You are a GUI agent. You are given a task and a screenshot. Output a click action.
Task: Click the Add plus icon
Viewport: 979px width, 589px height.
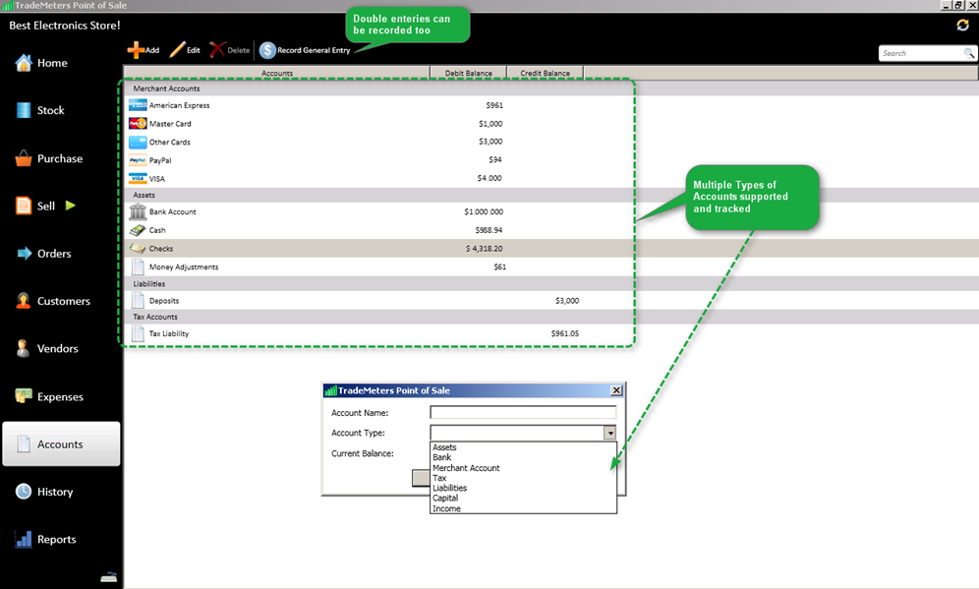click(136, 50)
